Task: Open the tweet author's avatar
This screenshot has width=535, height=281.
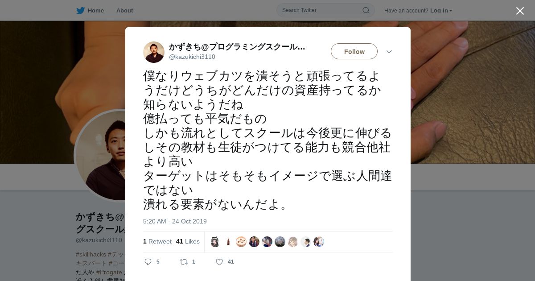Action: tap(154, 52)
